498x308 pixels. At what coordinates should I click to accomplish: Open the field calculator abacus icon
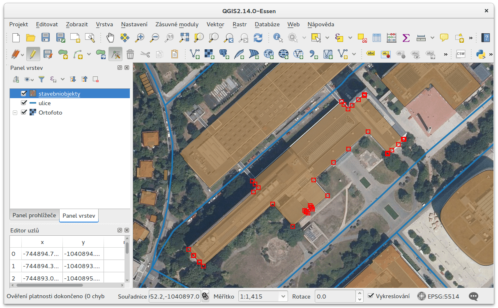392,38
